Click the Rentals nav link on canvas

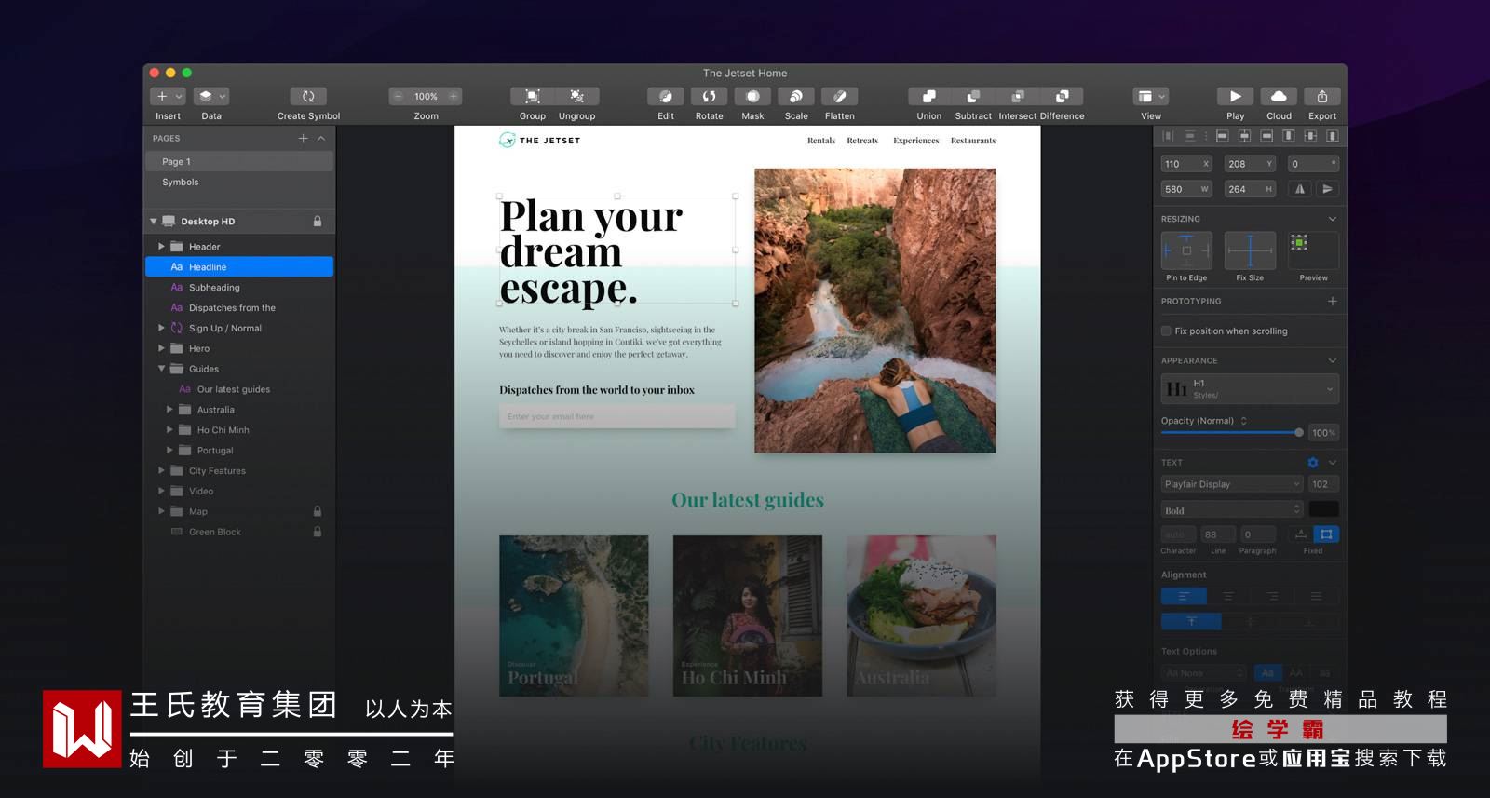click(x=821, y=141)
